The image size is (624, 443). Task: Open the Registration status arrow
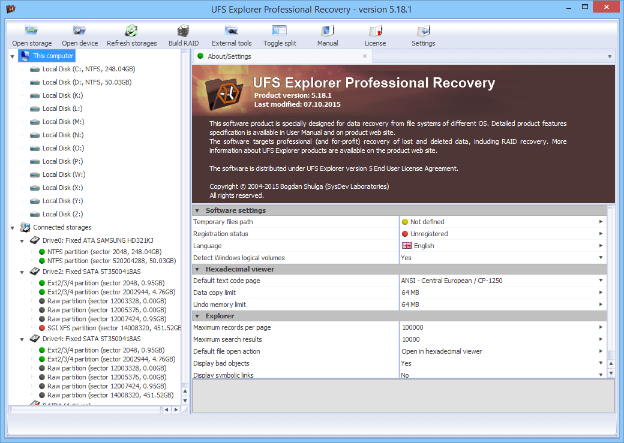pos(601,233)
